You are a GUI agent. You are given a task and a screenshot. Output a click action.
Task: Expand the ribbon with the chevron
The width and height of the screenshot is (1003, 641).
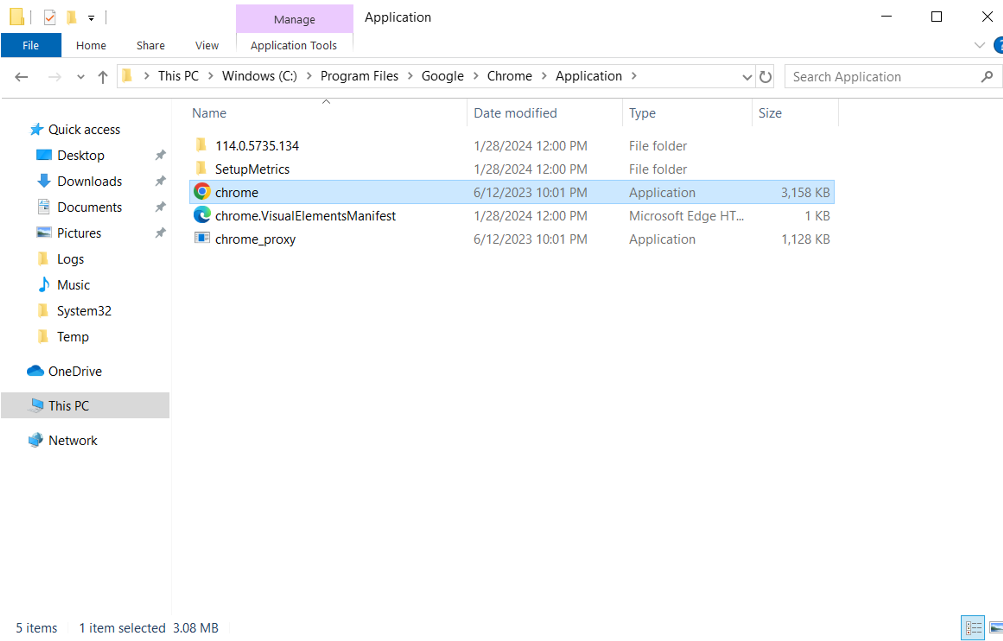pos(979,45)
